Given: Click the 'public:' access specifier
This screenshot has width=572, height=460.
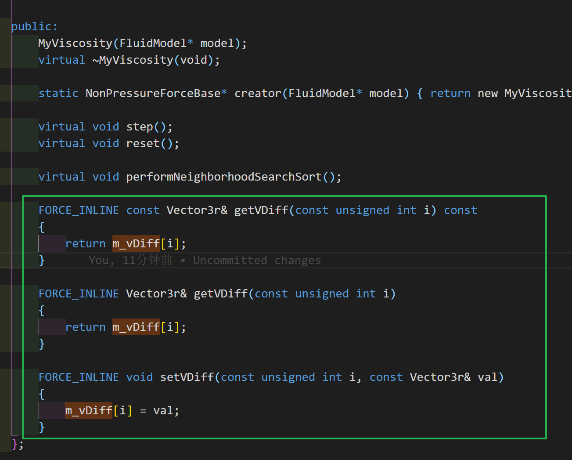Looking at the screenshot, I should tap(35, 26).
